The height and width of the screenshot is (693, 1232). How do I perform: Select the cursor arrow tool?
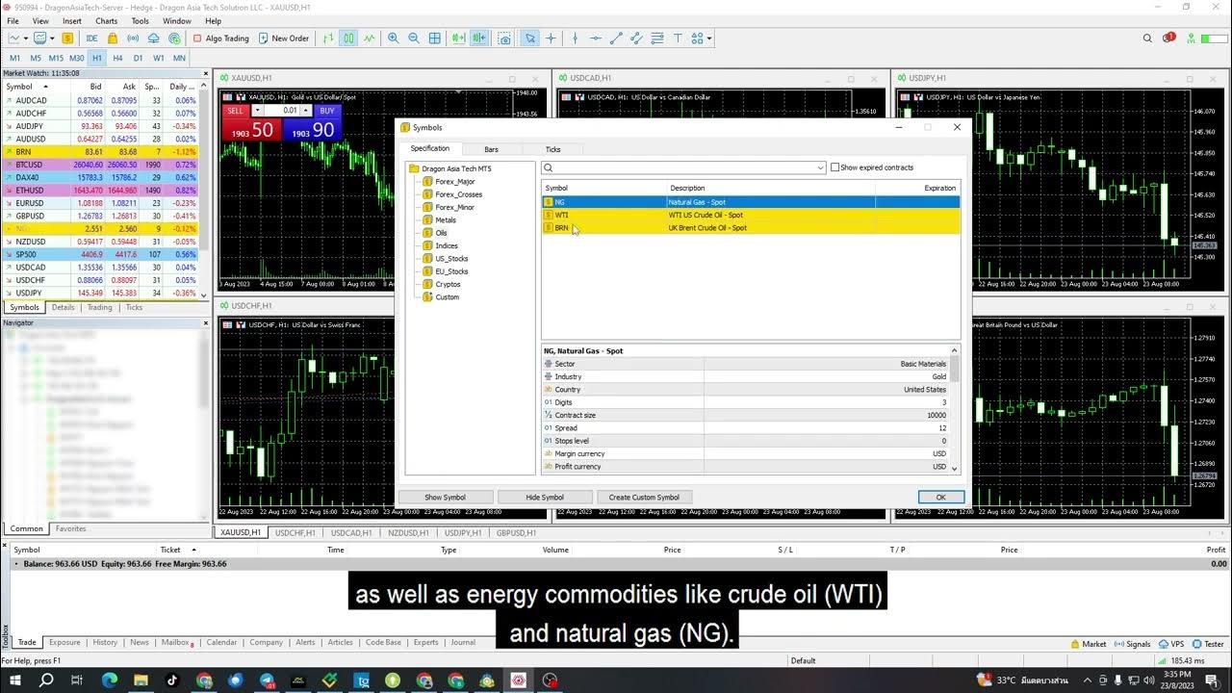pyautogui.click(x=530, y=38)
